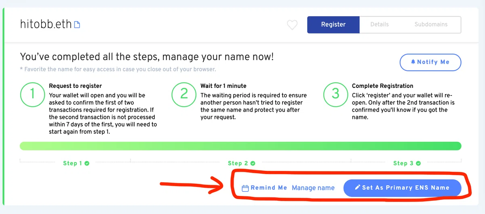The height and width of the screenshot is (214, 485).
Task: Click the Remind Me link
Action: tap(268, 188)
